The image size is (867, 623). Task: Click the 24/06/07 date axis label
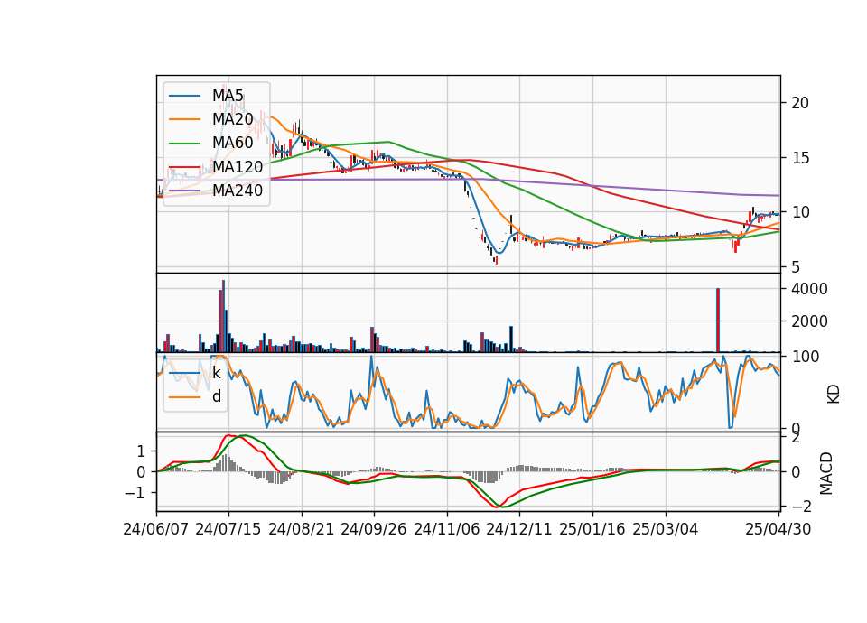click(x=156, y=530)
